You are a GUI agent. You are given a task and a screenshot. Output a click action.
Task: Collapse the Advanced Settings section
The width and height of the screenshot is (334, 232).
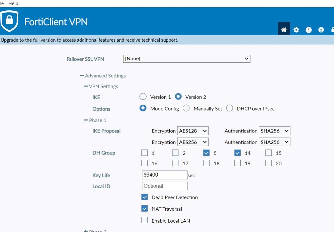103,76
